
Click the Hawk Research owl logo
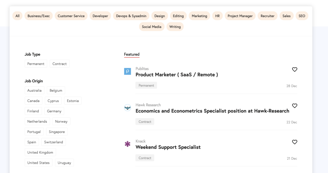pos(127,108)
